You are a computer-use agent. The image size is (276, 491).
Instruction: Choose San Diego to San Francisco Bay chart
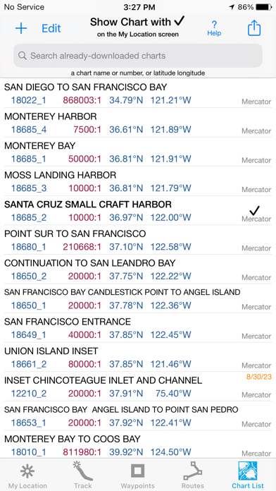click(138, 93)
